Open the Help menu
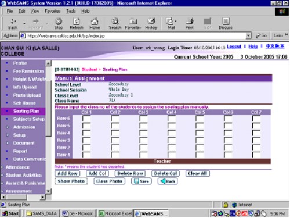Image resolution: width=290 pixels, height=218 pixels. click(85, 11)
